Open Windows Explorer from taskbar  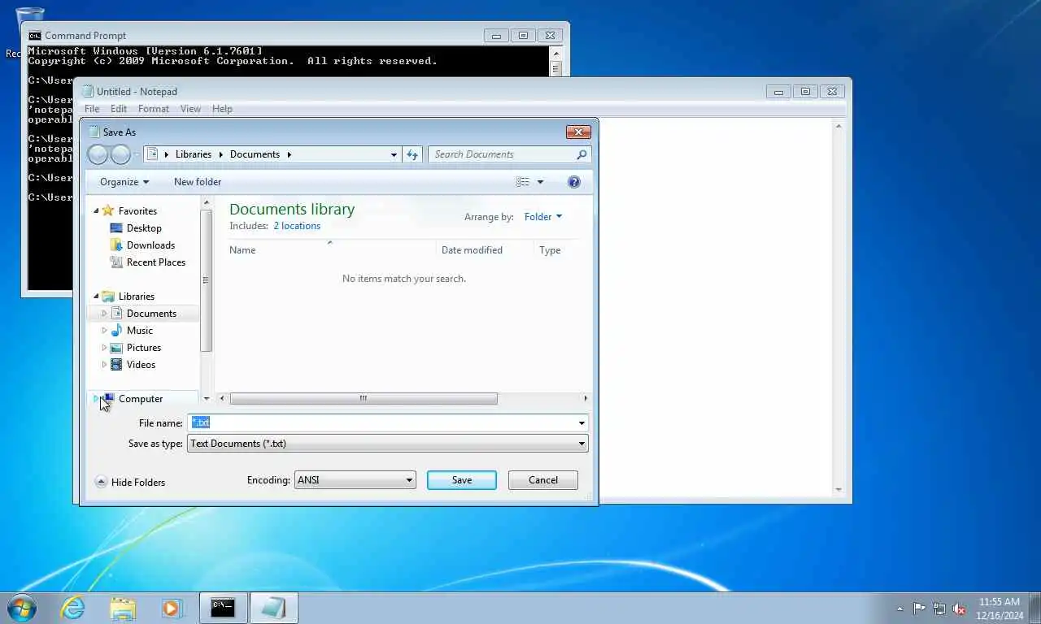[x=123, y=608]
